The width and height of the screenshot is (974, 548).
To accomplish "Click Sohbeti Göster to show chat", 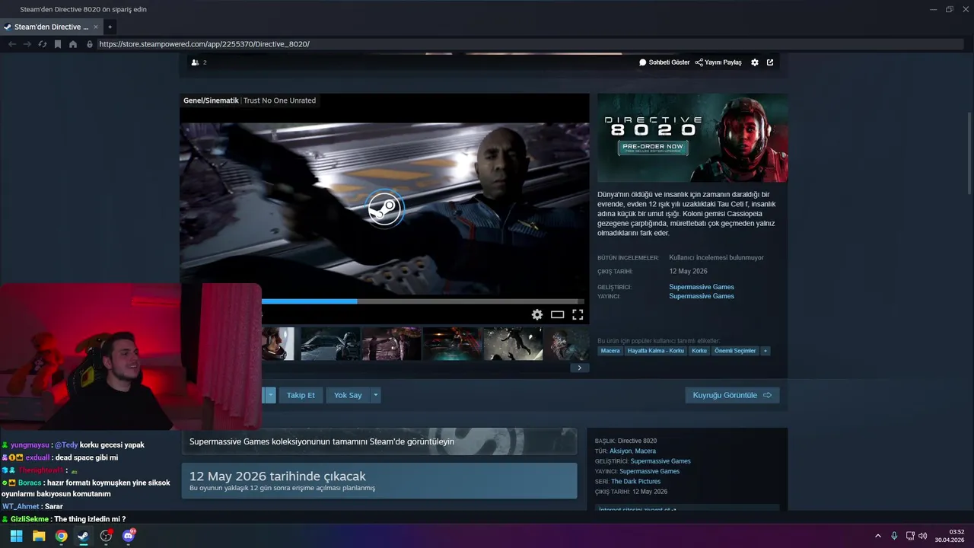I will 664,62.
